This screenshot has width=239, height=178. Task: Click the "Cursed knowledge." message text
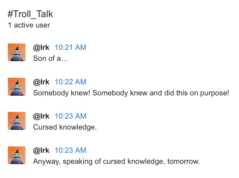pyautogui.click(x=65, y=127)
